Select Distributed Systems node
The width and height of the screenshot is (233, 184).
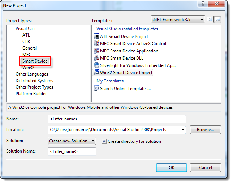34,81
